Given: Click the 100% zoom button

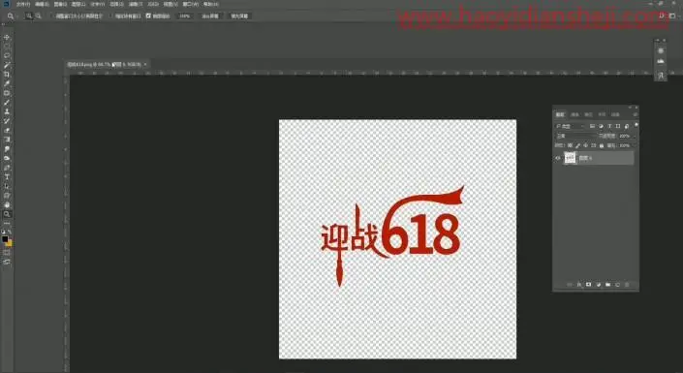Looking at the screenshot, I should 185,16.
